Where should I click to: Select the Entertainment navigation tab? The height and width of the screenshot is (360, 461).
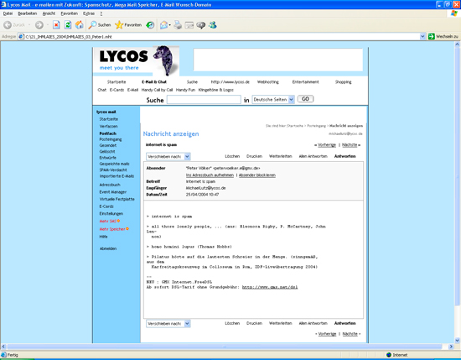click(x=305, y=82)
